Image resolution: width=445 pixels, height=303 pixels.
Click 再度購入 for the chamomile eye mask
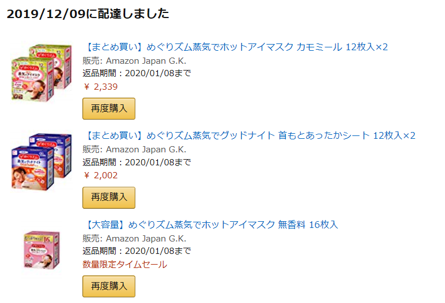point(109,108)
